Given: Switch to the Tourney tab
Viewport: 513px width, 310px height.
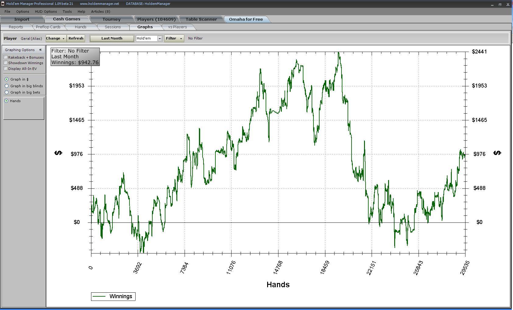Looking at the screenshot, I should [111, 19].
